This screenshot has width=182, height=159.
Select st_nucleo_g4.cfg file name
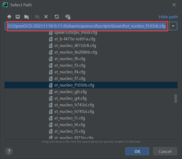71,98
